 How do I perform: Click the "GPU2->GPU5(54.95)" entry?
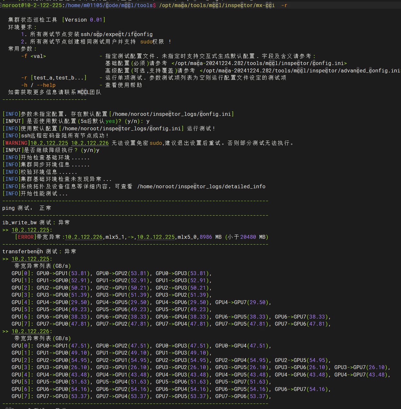click(x=302, y=360)
